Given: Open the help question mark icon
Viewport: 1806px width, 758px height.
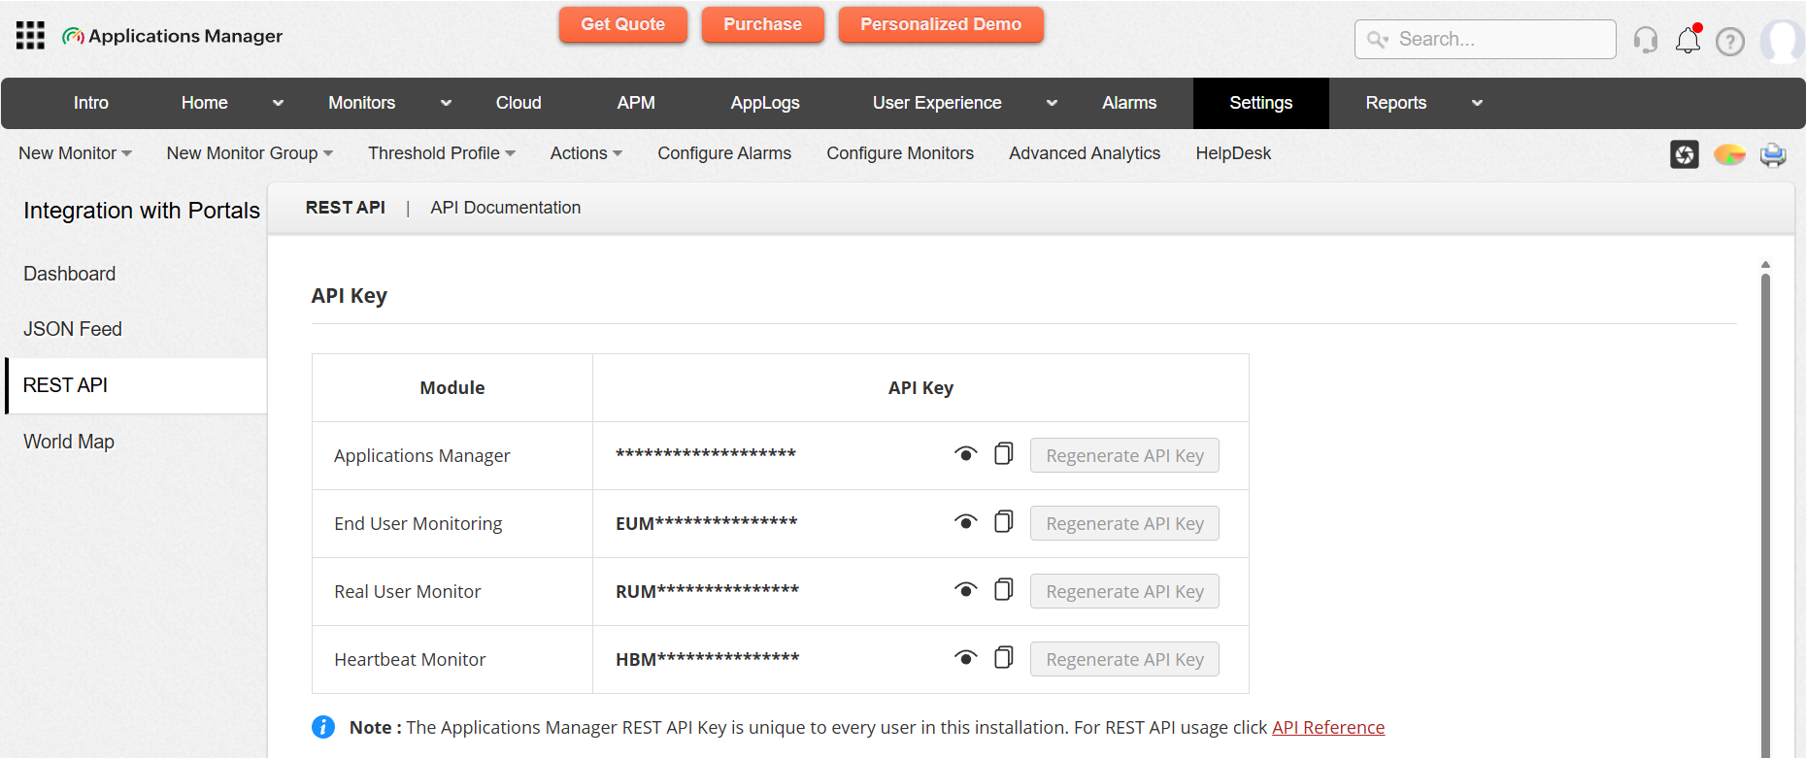Looking at the screenshot, I should pyautogui.click(x=1730, y=42).
